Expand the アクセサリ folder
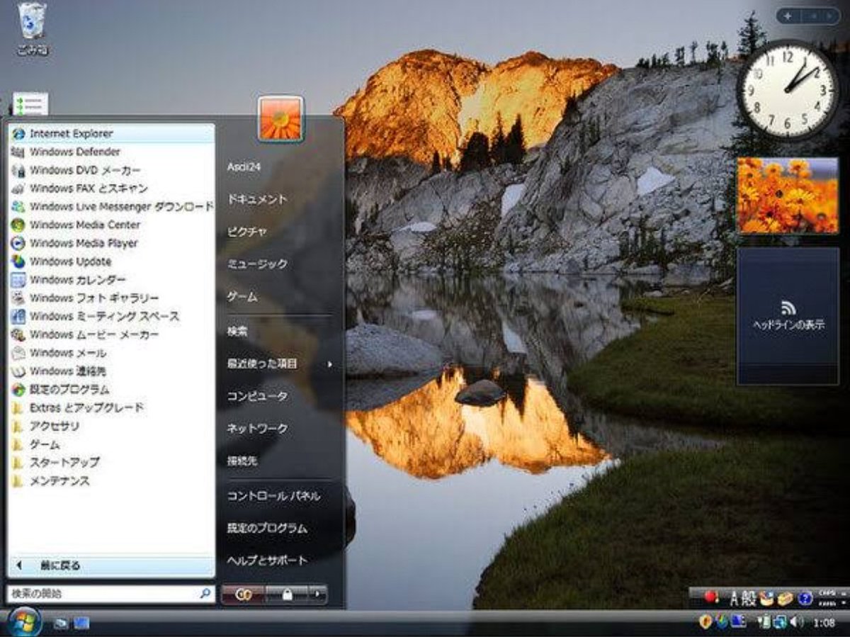The width and height of the screenshot is (850, 637). (111, 426)
